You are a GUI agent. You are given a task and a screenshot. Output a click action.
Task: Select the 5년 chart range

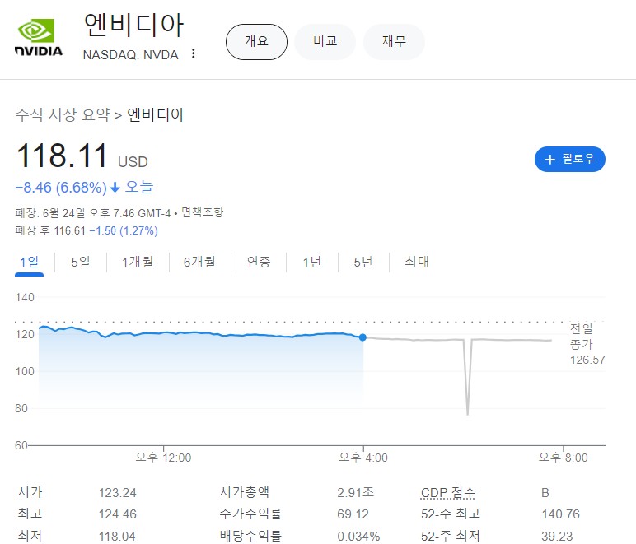click(x=363, y=262)
